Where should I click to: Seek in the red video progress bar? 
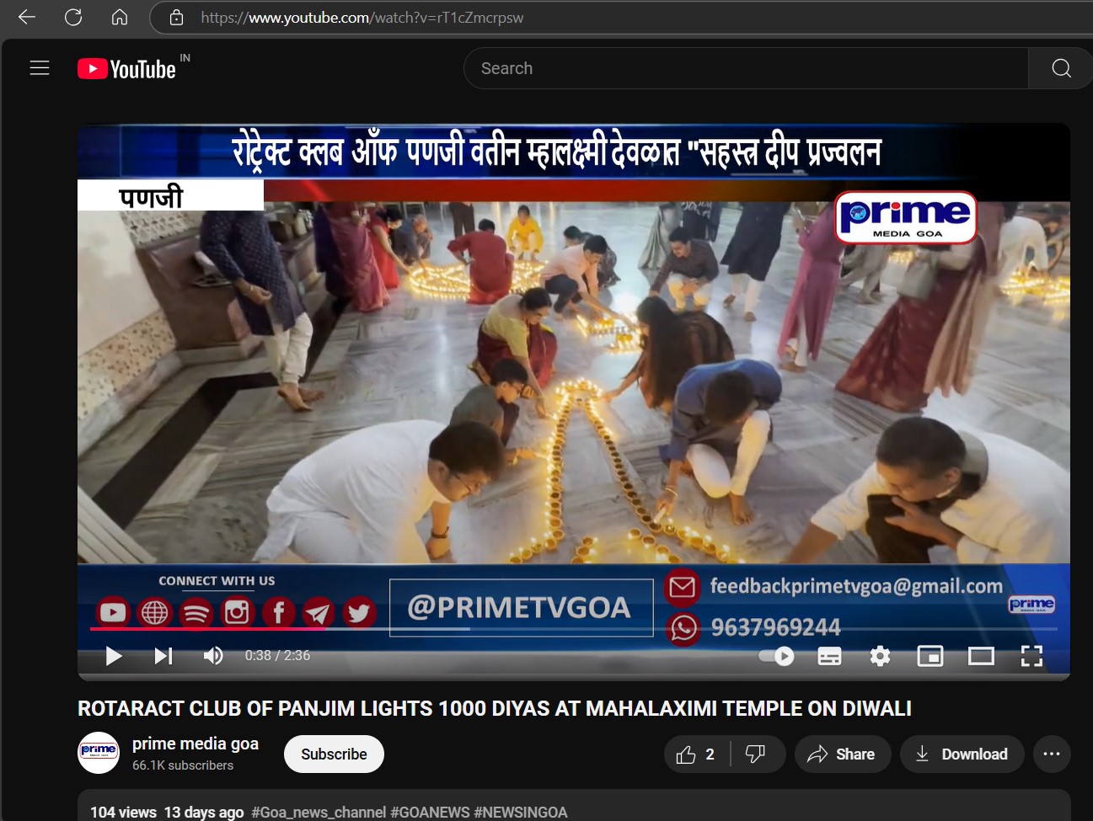(x=573, y=628)
